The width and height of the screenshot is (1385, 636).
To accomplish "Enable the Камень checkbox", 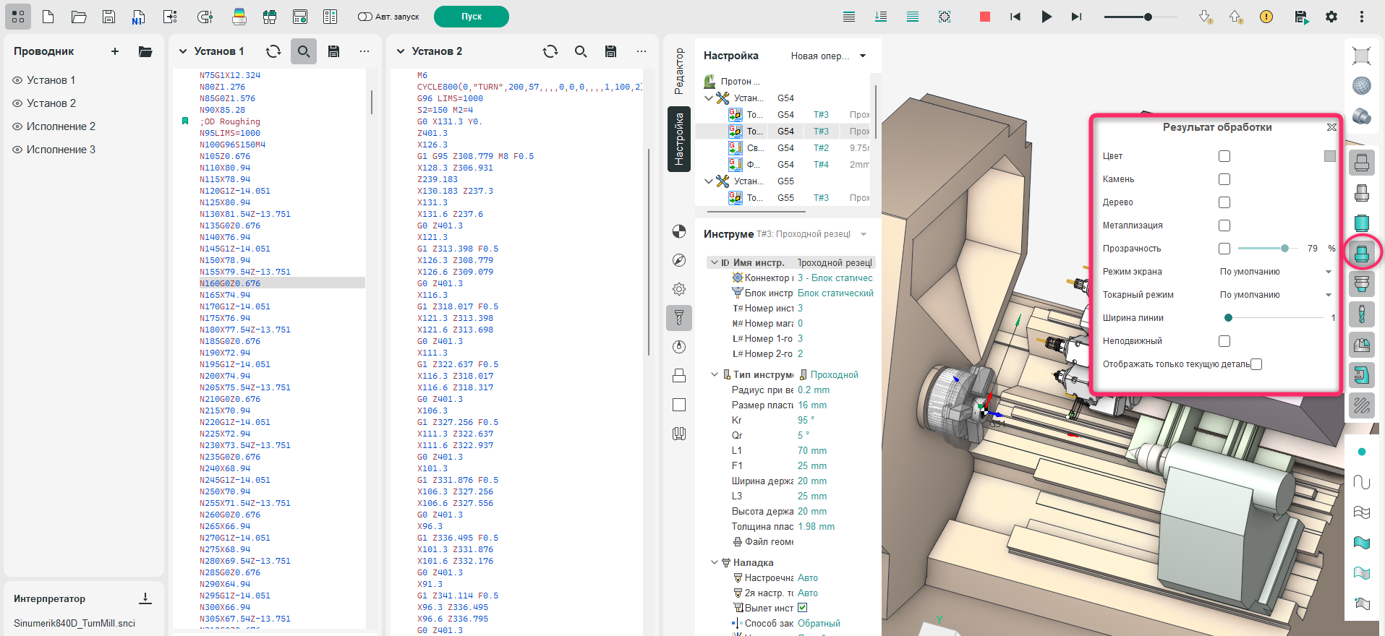I will (1224, 179).
